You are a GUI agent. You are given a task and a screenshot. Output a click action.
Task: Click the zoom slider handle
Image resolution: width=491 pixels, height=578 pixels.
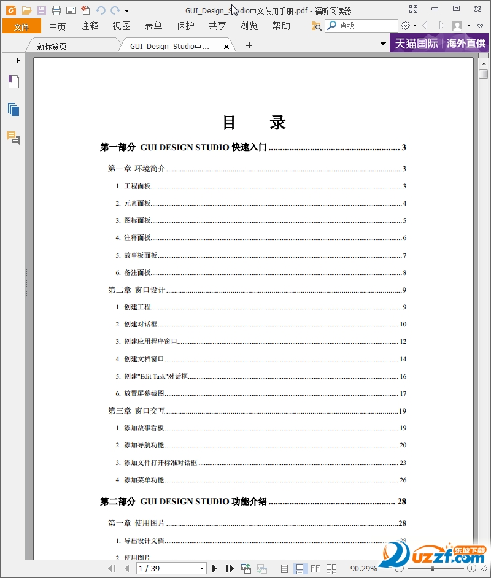[x=433, y=568]
